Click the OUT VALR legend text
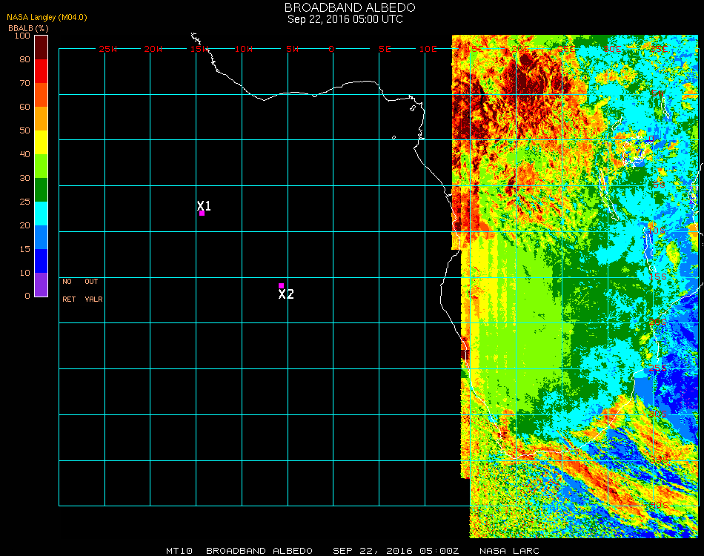 click(93, 291)
